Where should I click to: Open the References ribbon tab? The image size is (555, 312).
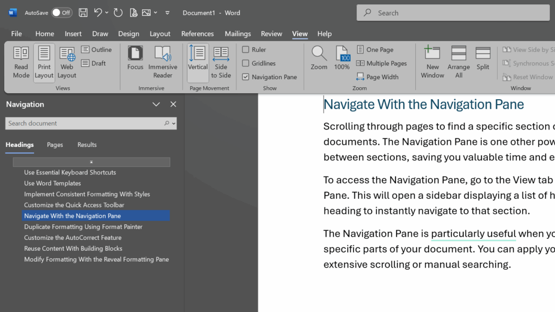[197, 34]
